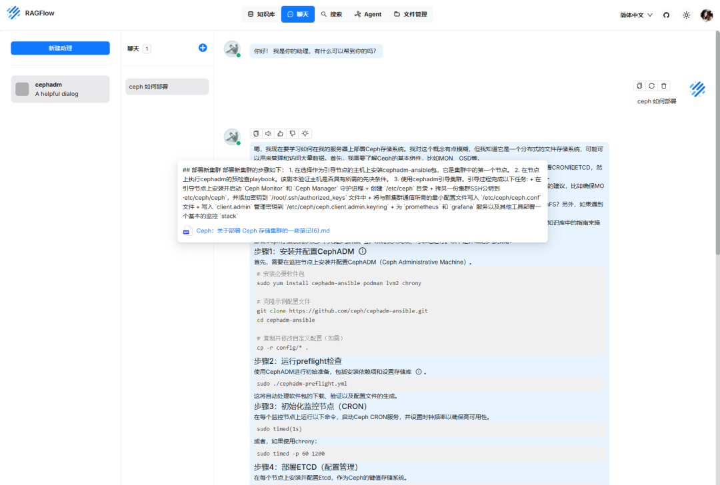Screen dimensions: 720x485
Task: Click the md file icon in the citation popup
Action: (x=187, y=231)
